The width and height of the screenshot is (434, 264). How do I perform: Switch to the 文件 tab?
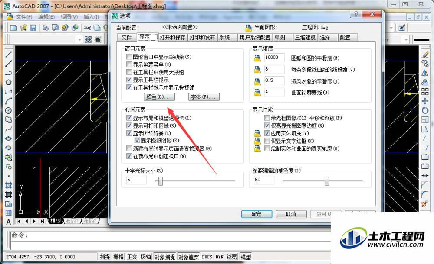click(x=126, y=38)
